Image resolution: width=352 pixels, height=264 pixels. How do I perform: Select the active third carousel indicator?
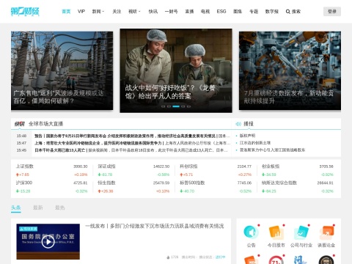pos(176,106)
